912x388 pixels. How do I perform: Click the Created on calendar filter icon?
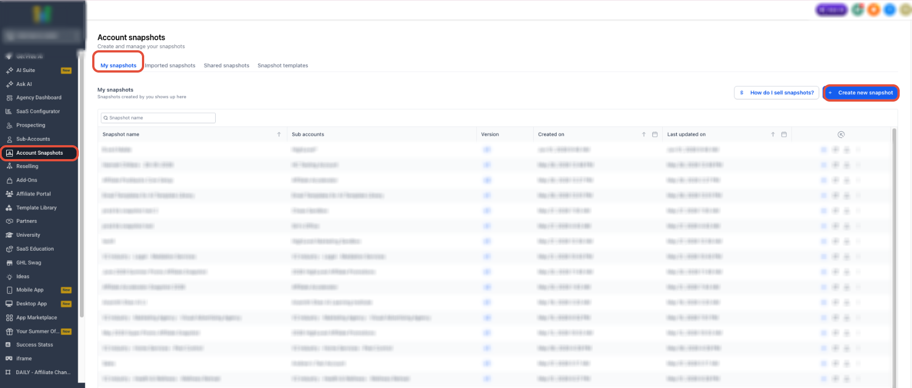point(655,135)
